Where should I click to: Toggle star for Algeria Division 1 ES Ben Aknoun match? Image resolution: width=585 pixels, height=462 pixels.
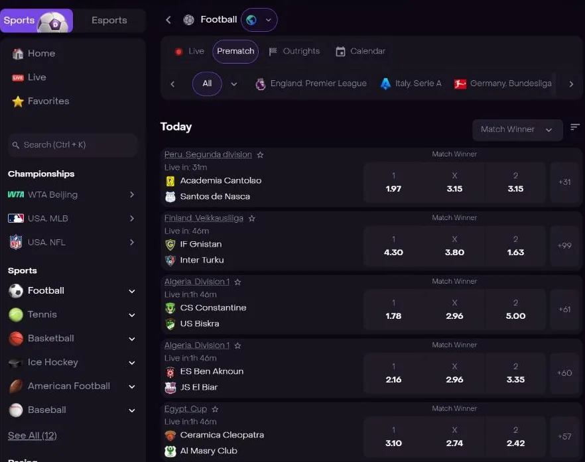[x=237, y=345]
